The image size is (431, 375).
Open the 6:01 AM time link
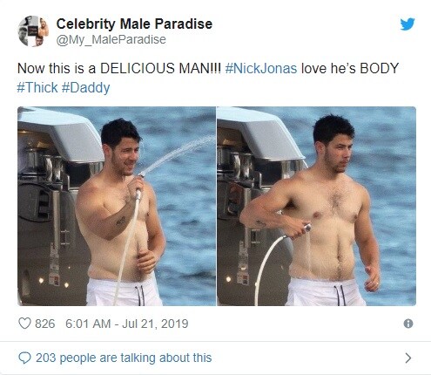88,324
